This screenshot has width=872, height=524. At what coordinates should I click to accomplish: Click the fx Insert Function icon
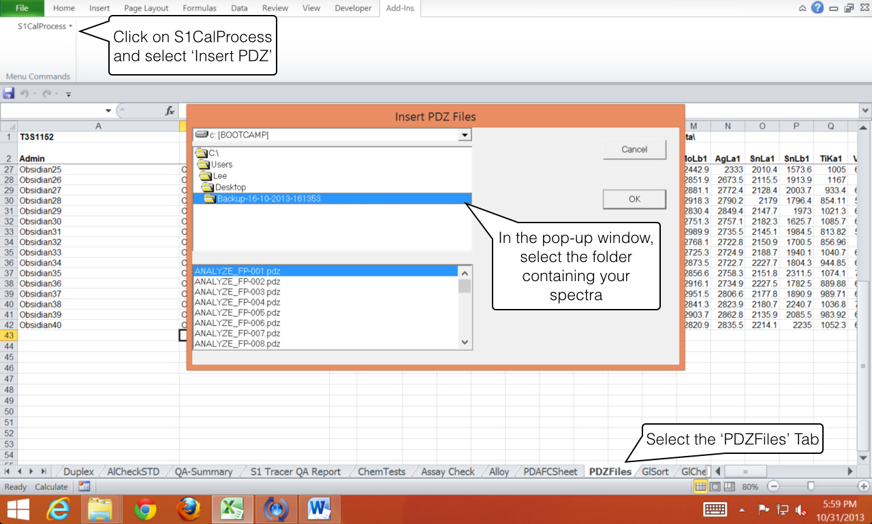[170, 111]
